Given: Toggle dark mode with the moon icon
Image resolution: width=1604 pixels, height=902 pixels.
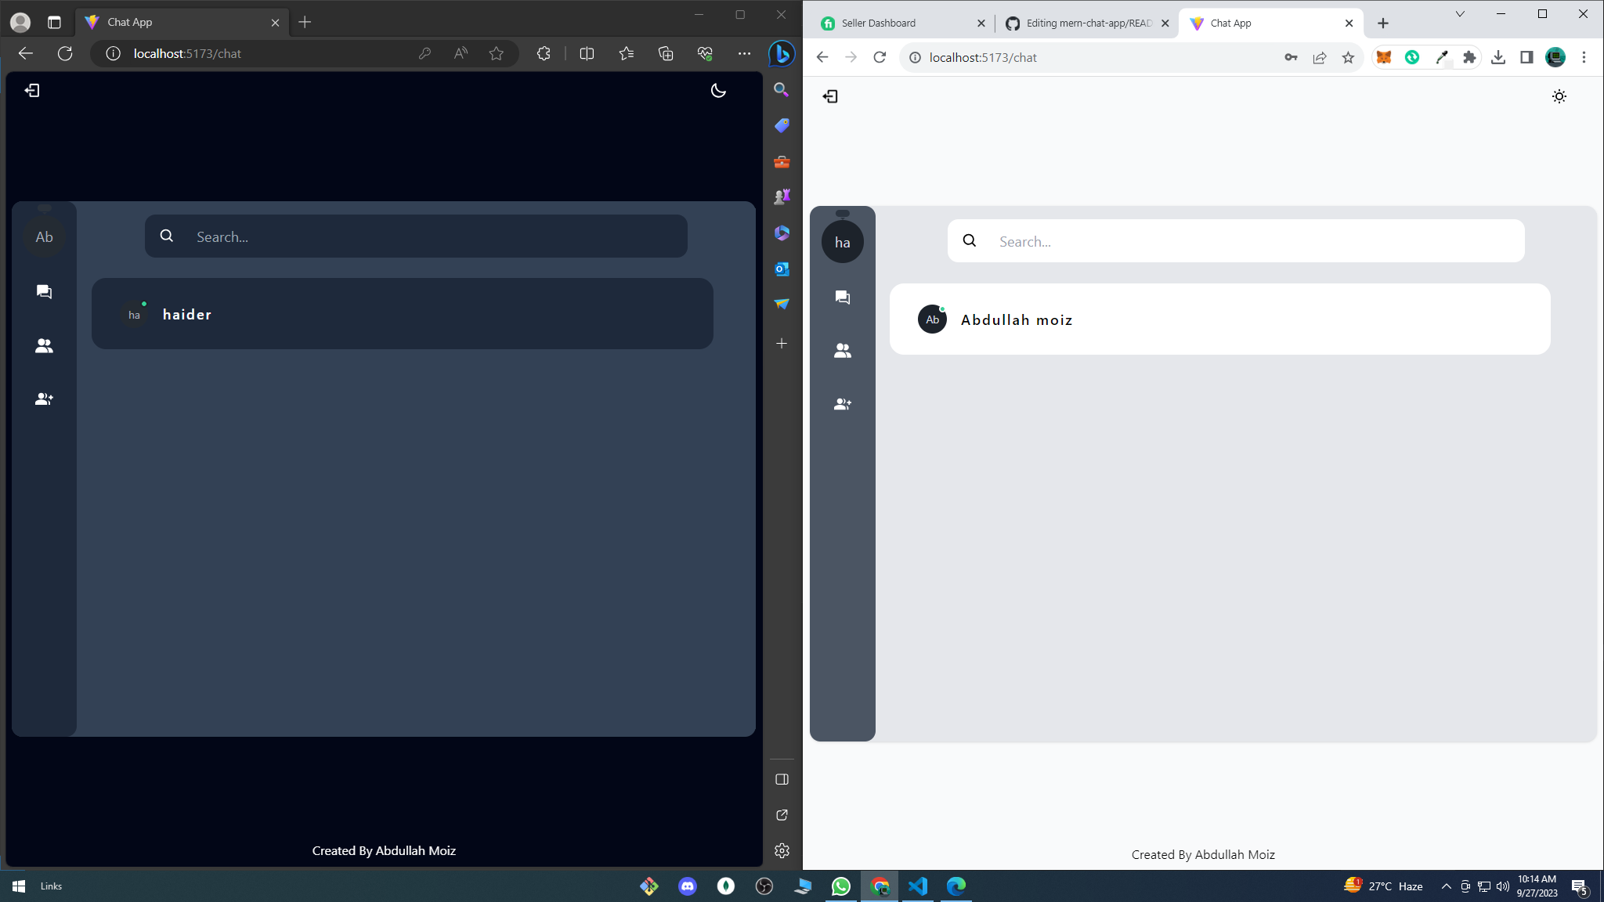Looking at the screenshot, I should click(718, 90).
